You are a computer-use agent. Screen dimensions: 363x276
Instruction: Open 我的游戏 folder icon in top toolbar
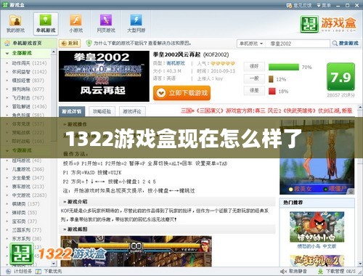[x=15, y=20]
